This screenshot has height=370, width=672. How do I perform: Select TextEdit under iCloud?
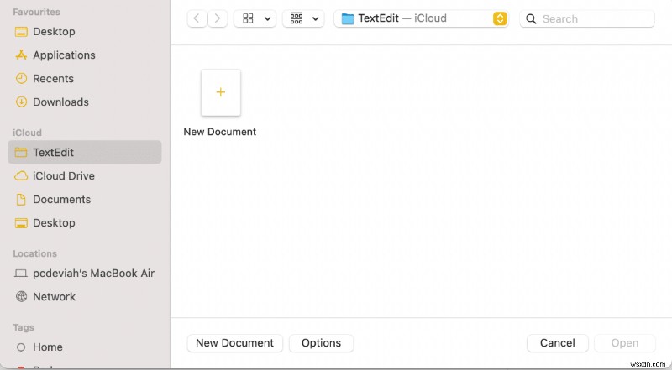click(x=53, y=153)
